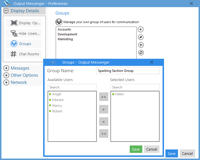Click the Available Users search box
Screen dimensions: 200x160
(72, 87)
